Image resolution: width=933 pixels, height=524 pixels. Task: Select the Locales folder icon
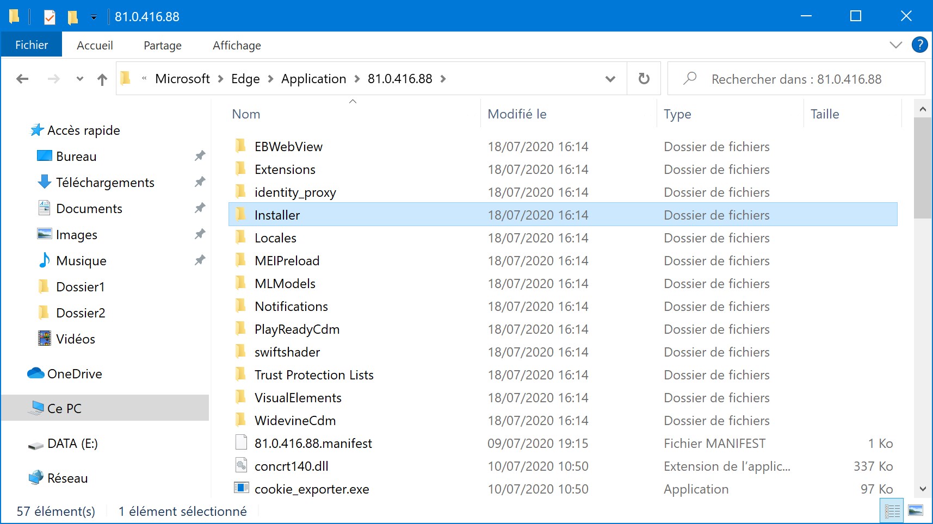point(240,238)
